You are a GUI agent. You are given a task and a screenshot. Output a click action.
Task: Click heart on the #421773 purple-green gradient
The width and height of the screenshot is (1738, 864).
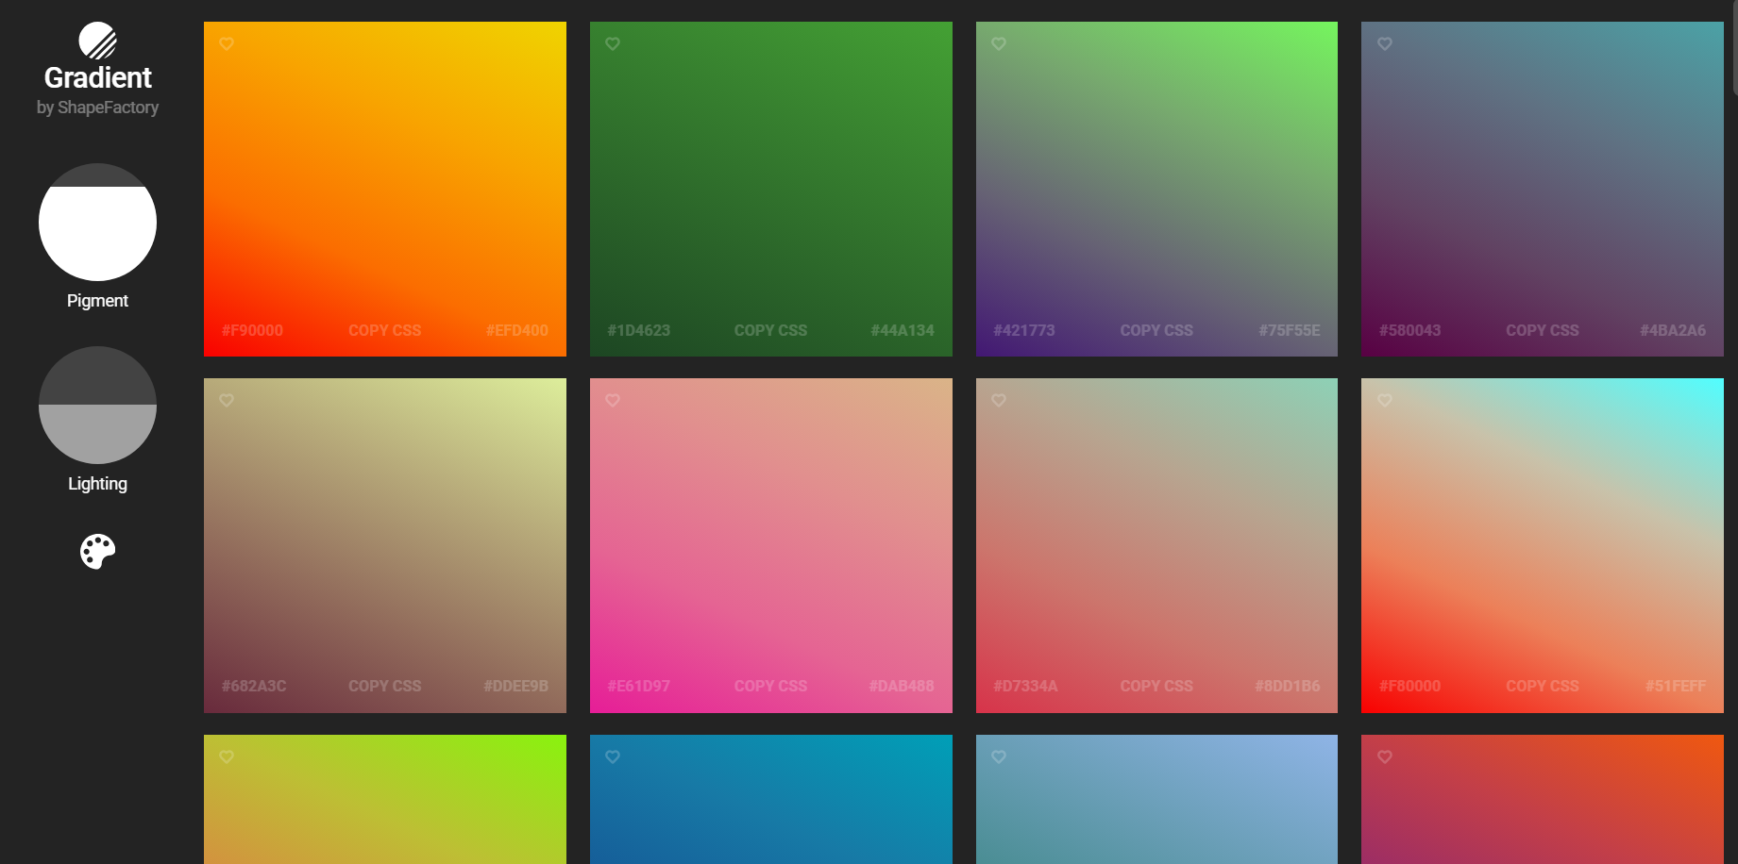point(999,43)
